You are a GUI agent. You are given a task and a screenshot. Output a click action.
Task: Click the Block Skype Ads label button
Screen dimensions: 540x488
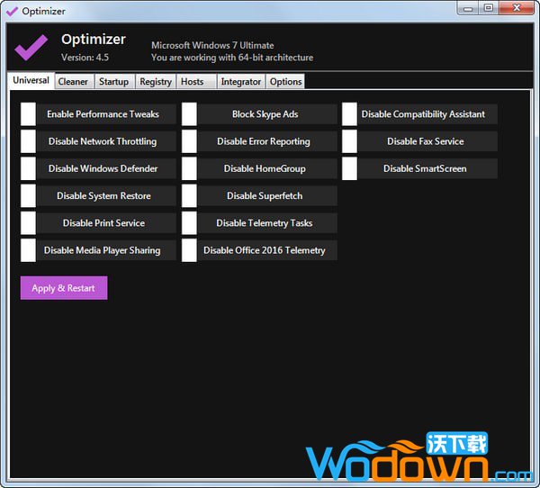point(267,114)
